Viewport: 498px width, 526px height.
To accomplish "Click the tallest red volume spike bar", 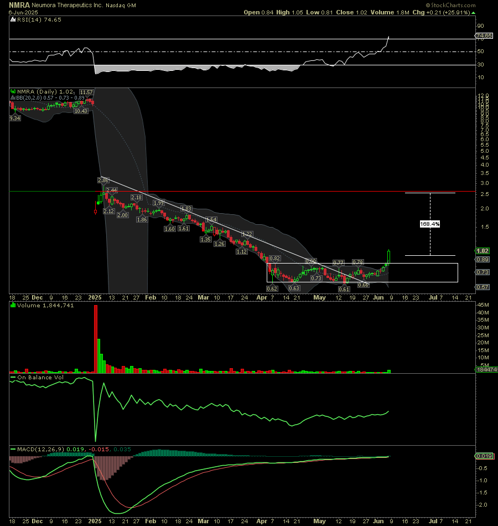I will point(96,339).
